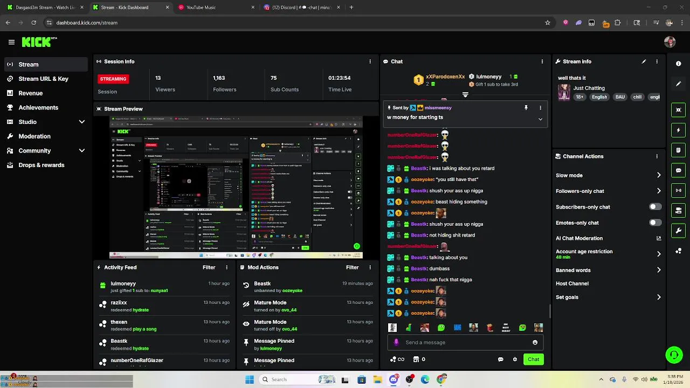Click the Just Chatting category thumbnail

tap(564, 92)
